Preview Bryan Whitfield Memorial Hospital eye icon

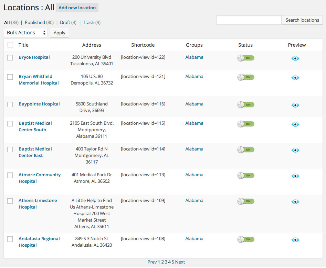295,78
